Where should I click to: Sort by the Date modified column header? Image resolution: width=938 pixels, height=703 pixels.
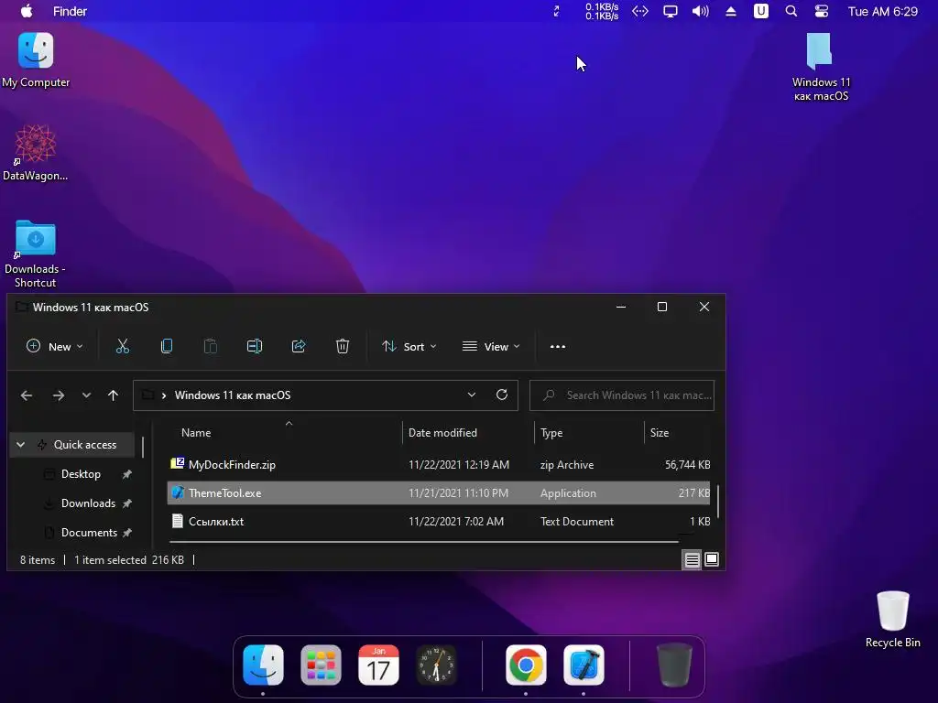pos(468,433)
